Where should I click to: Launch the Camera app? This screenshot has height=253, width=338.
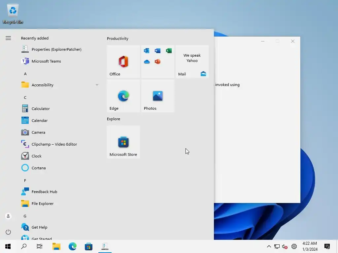[60, 132]
